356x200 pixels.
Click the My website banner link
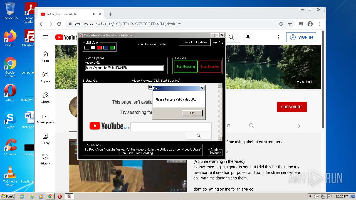(x=305, y=82)
